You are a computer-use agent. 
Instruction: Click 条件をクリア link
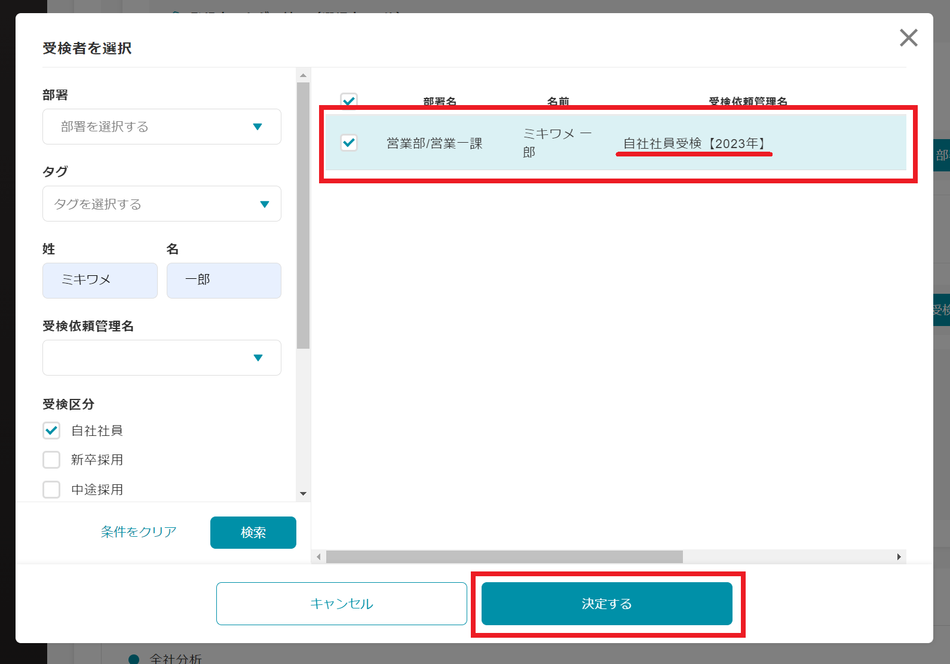(x=139, y=532)
